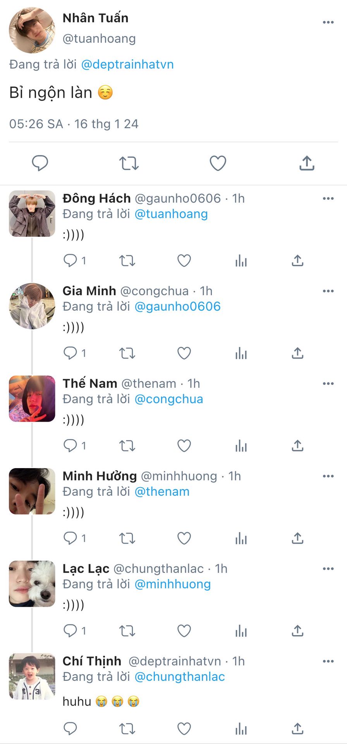347x744 pixels.
Task: Open reply thread on Đông Hách's tweet
Action: click(70, 261)
